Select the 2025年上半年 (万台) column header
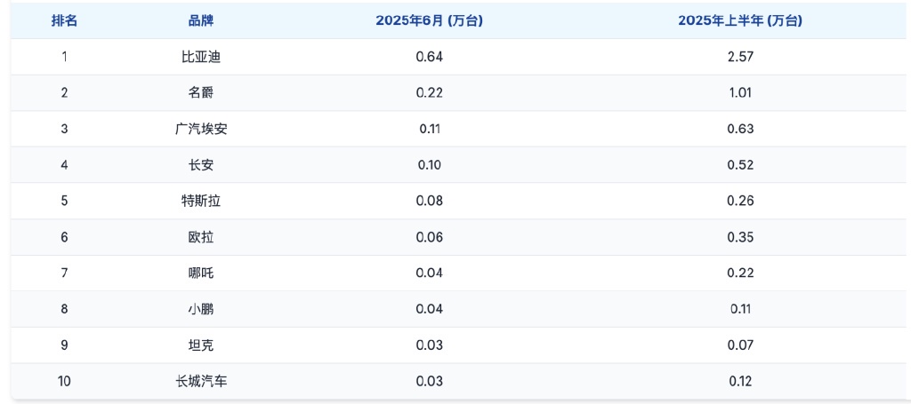This screenshot has width=911, height=404. click(739, 20)
